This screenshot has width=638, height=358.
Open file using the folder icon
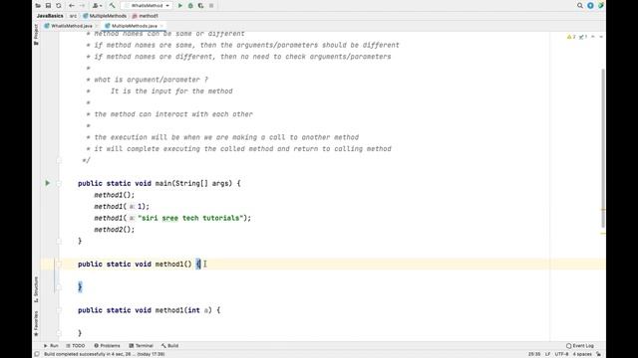tap(38, 5)
